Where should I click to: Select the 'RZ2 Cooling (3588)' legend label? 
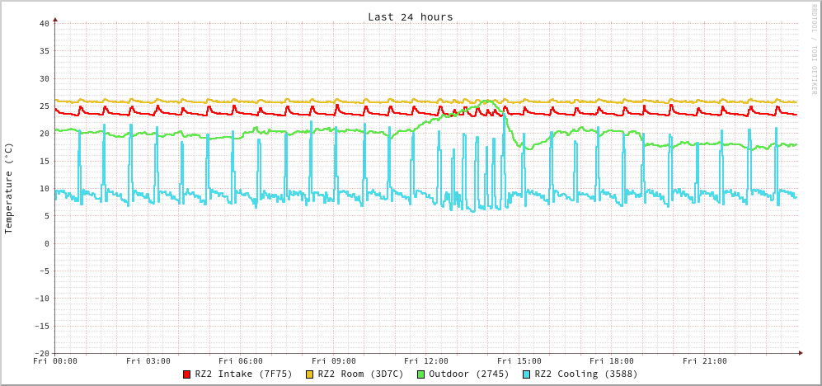pos(585,374)
